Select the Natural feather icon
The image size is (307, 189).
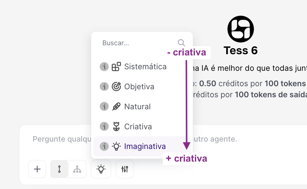click(x=117, y=107)
